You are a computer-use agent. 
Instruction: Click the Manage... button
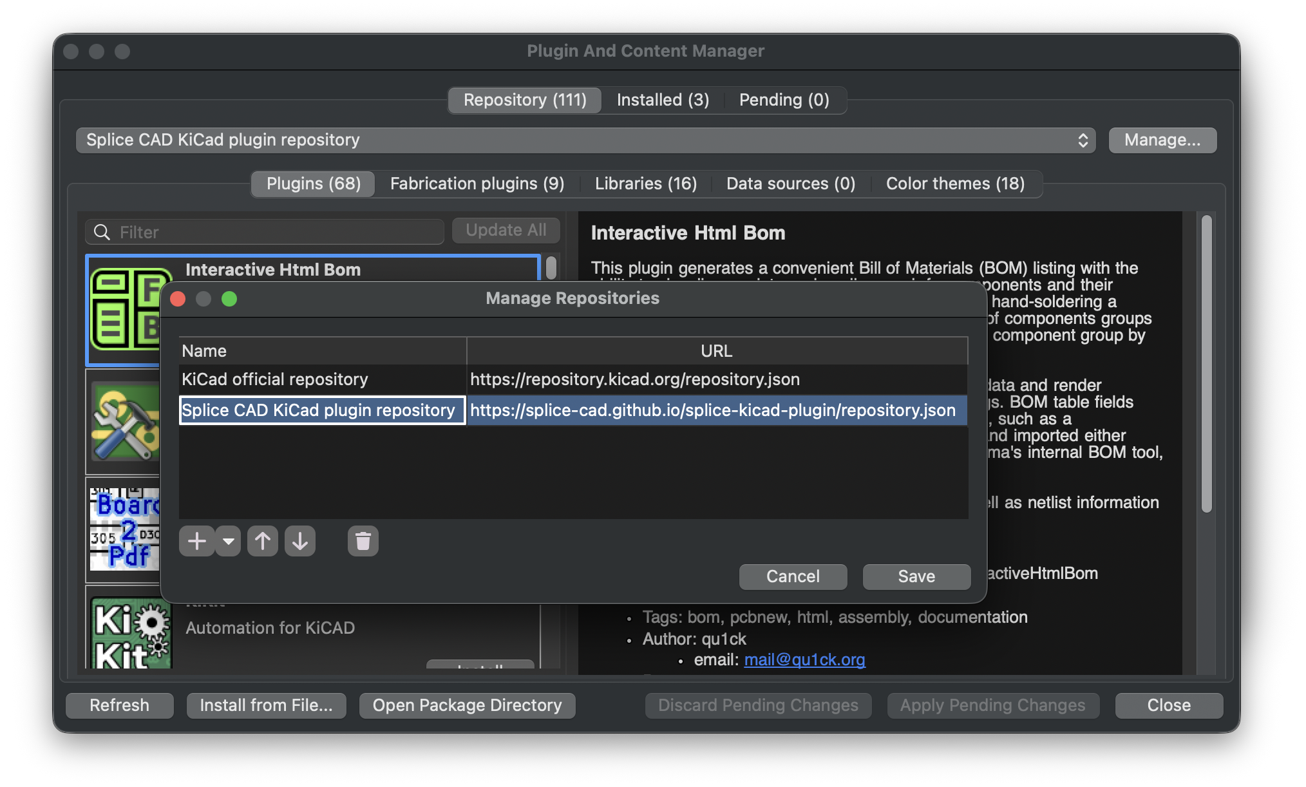coord(1162,140)
